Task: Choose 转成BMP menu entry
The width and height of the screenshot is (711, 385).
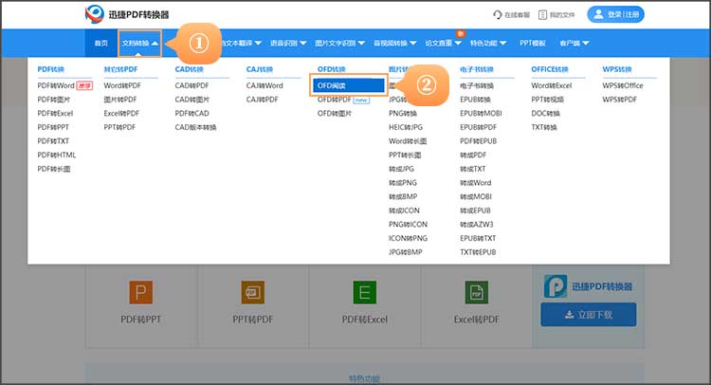Action: (x=403, y=197)
